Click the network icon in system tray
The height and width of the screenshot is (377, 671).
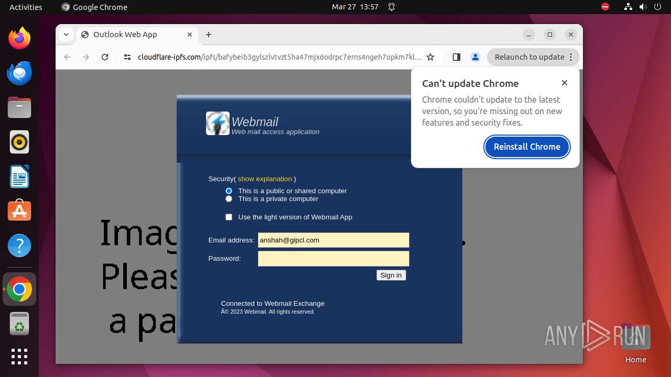628,7
